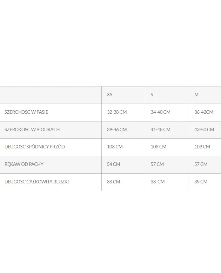Click the 109 CM skirt length cell
The height and width of the screenshot is (273, 221).
pyautogui.click(x=202, y=147)
